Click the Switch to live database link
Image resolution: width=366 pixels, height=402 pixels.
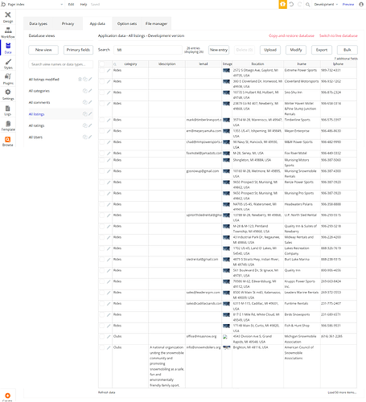pos(339,35)
